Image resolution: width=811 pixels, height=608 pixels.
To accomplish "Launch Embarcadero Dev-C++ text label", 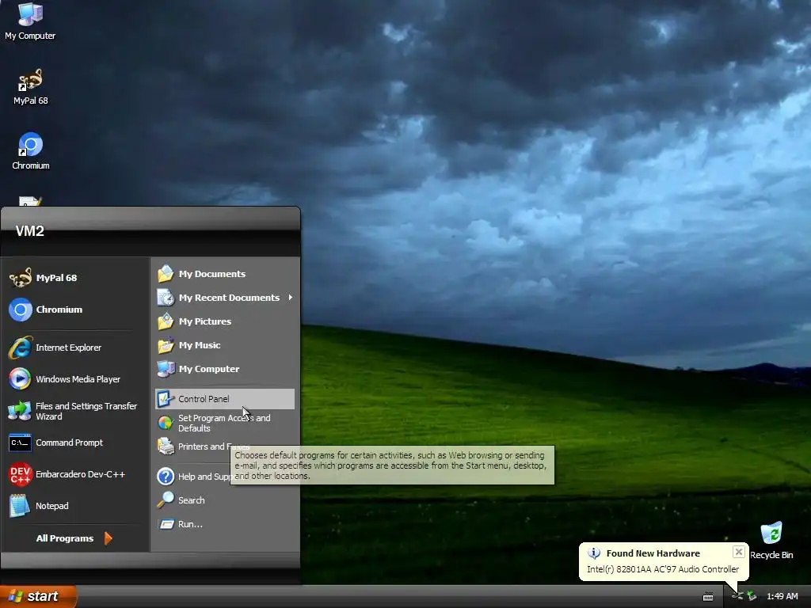I will point(80,474).
